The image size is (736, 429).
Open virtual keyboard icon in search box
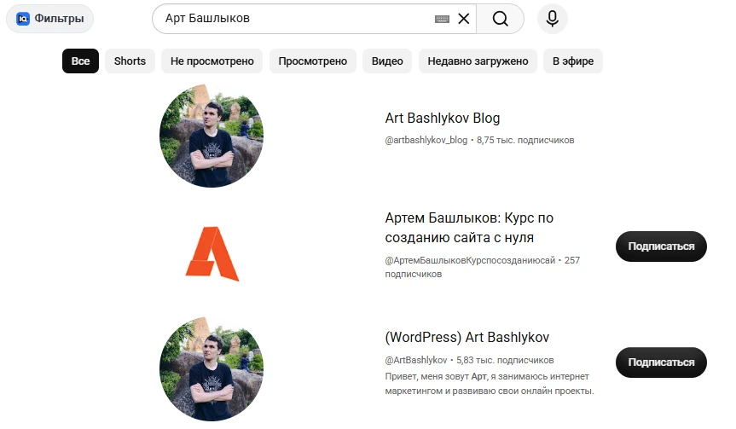coord(442,20)
